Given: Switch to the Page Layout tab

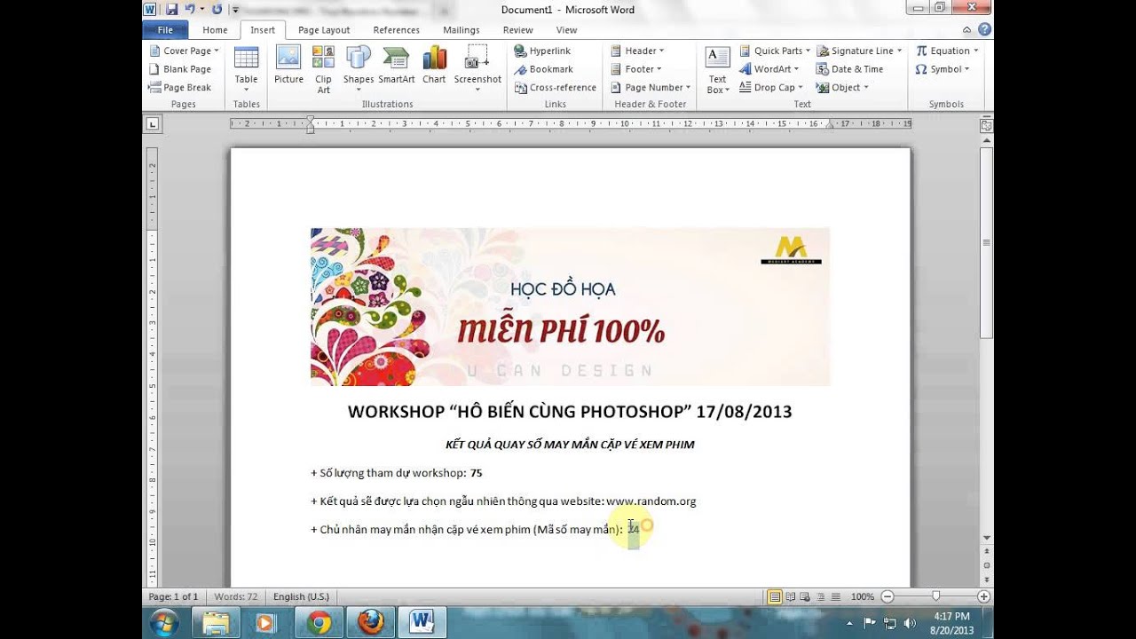Looking at the screenshot, I should (x=324, y=29).
